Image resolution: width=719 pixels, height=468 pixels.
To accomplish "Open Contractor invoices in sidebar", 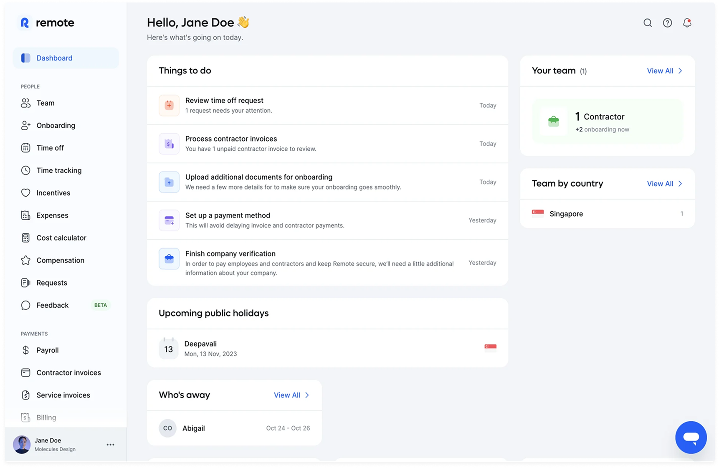I will (x=68, y=372).
